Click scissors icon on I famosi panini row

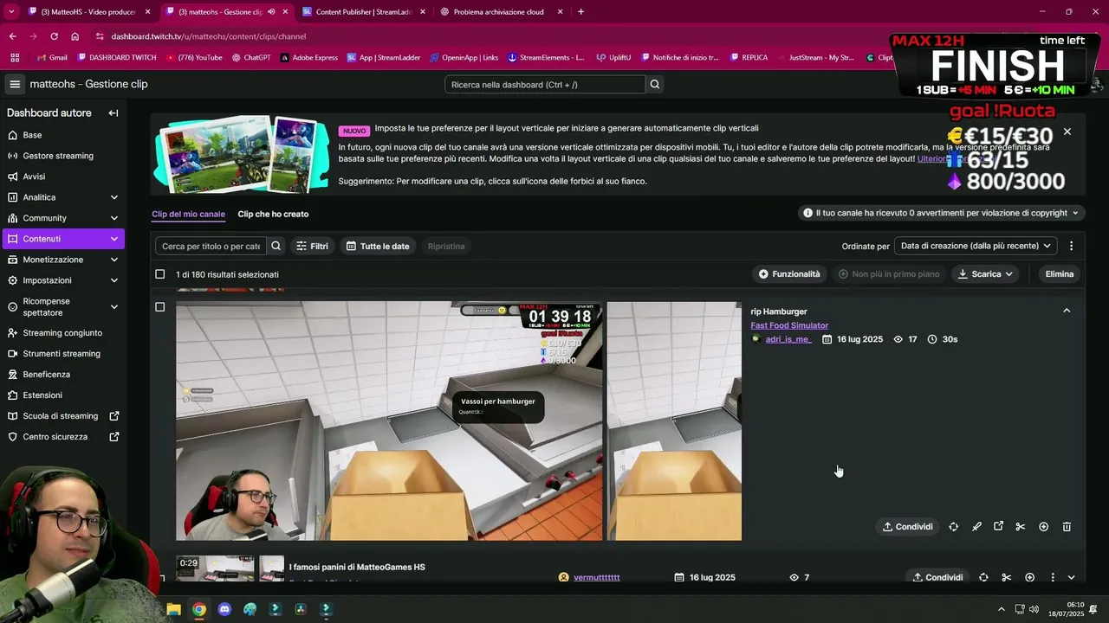coord(1006,577)
